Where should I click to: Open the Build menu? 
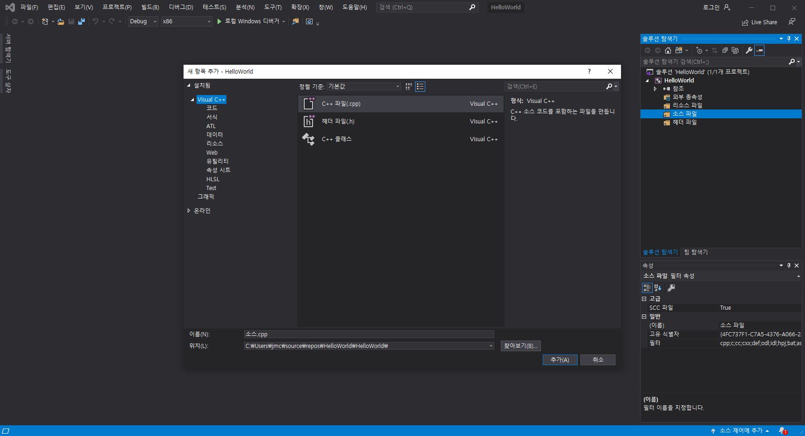click(150, 7)
